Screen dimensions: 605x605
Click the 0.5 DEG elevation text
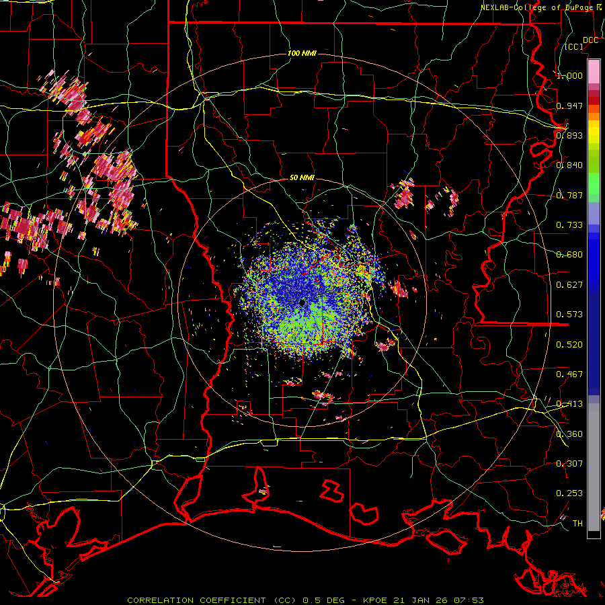325,600
